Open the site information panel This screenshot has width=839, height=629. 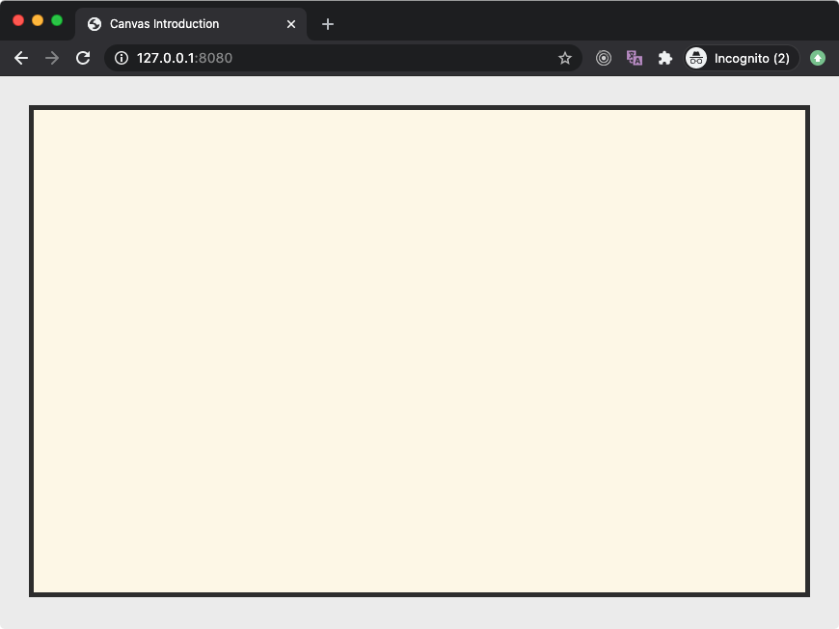(121, 58)
